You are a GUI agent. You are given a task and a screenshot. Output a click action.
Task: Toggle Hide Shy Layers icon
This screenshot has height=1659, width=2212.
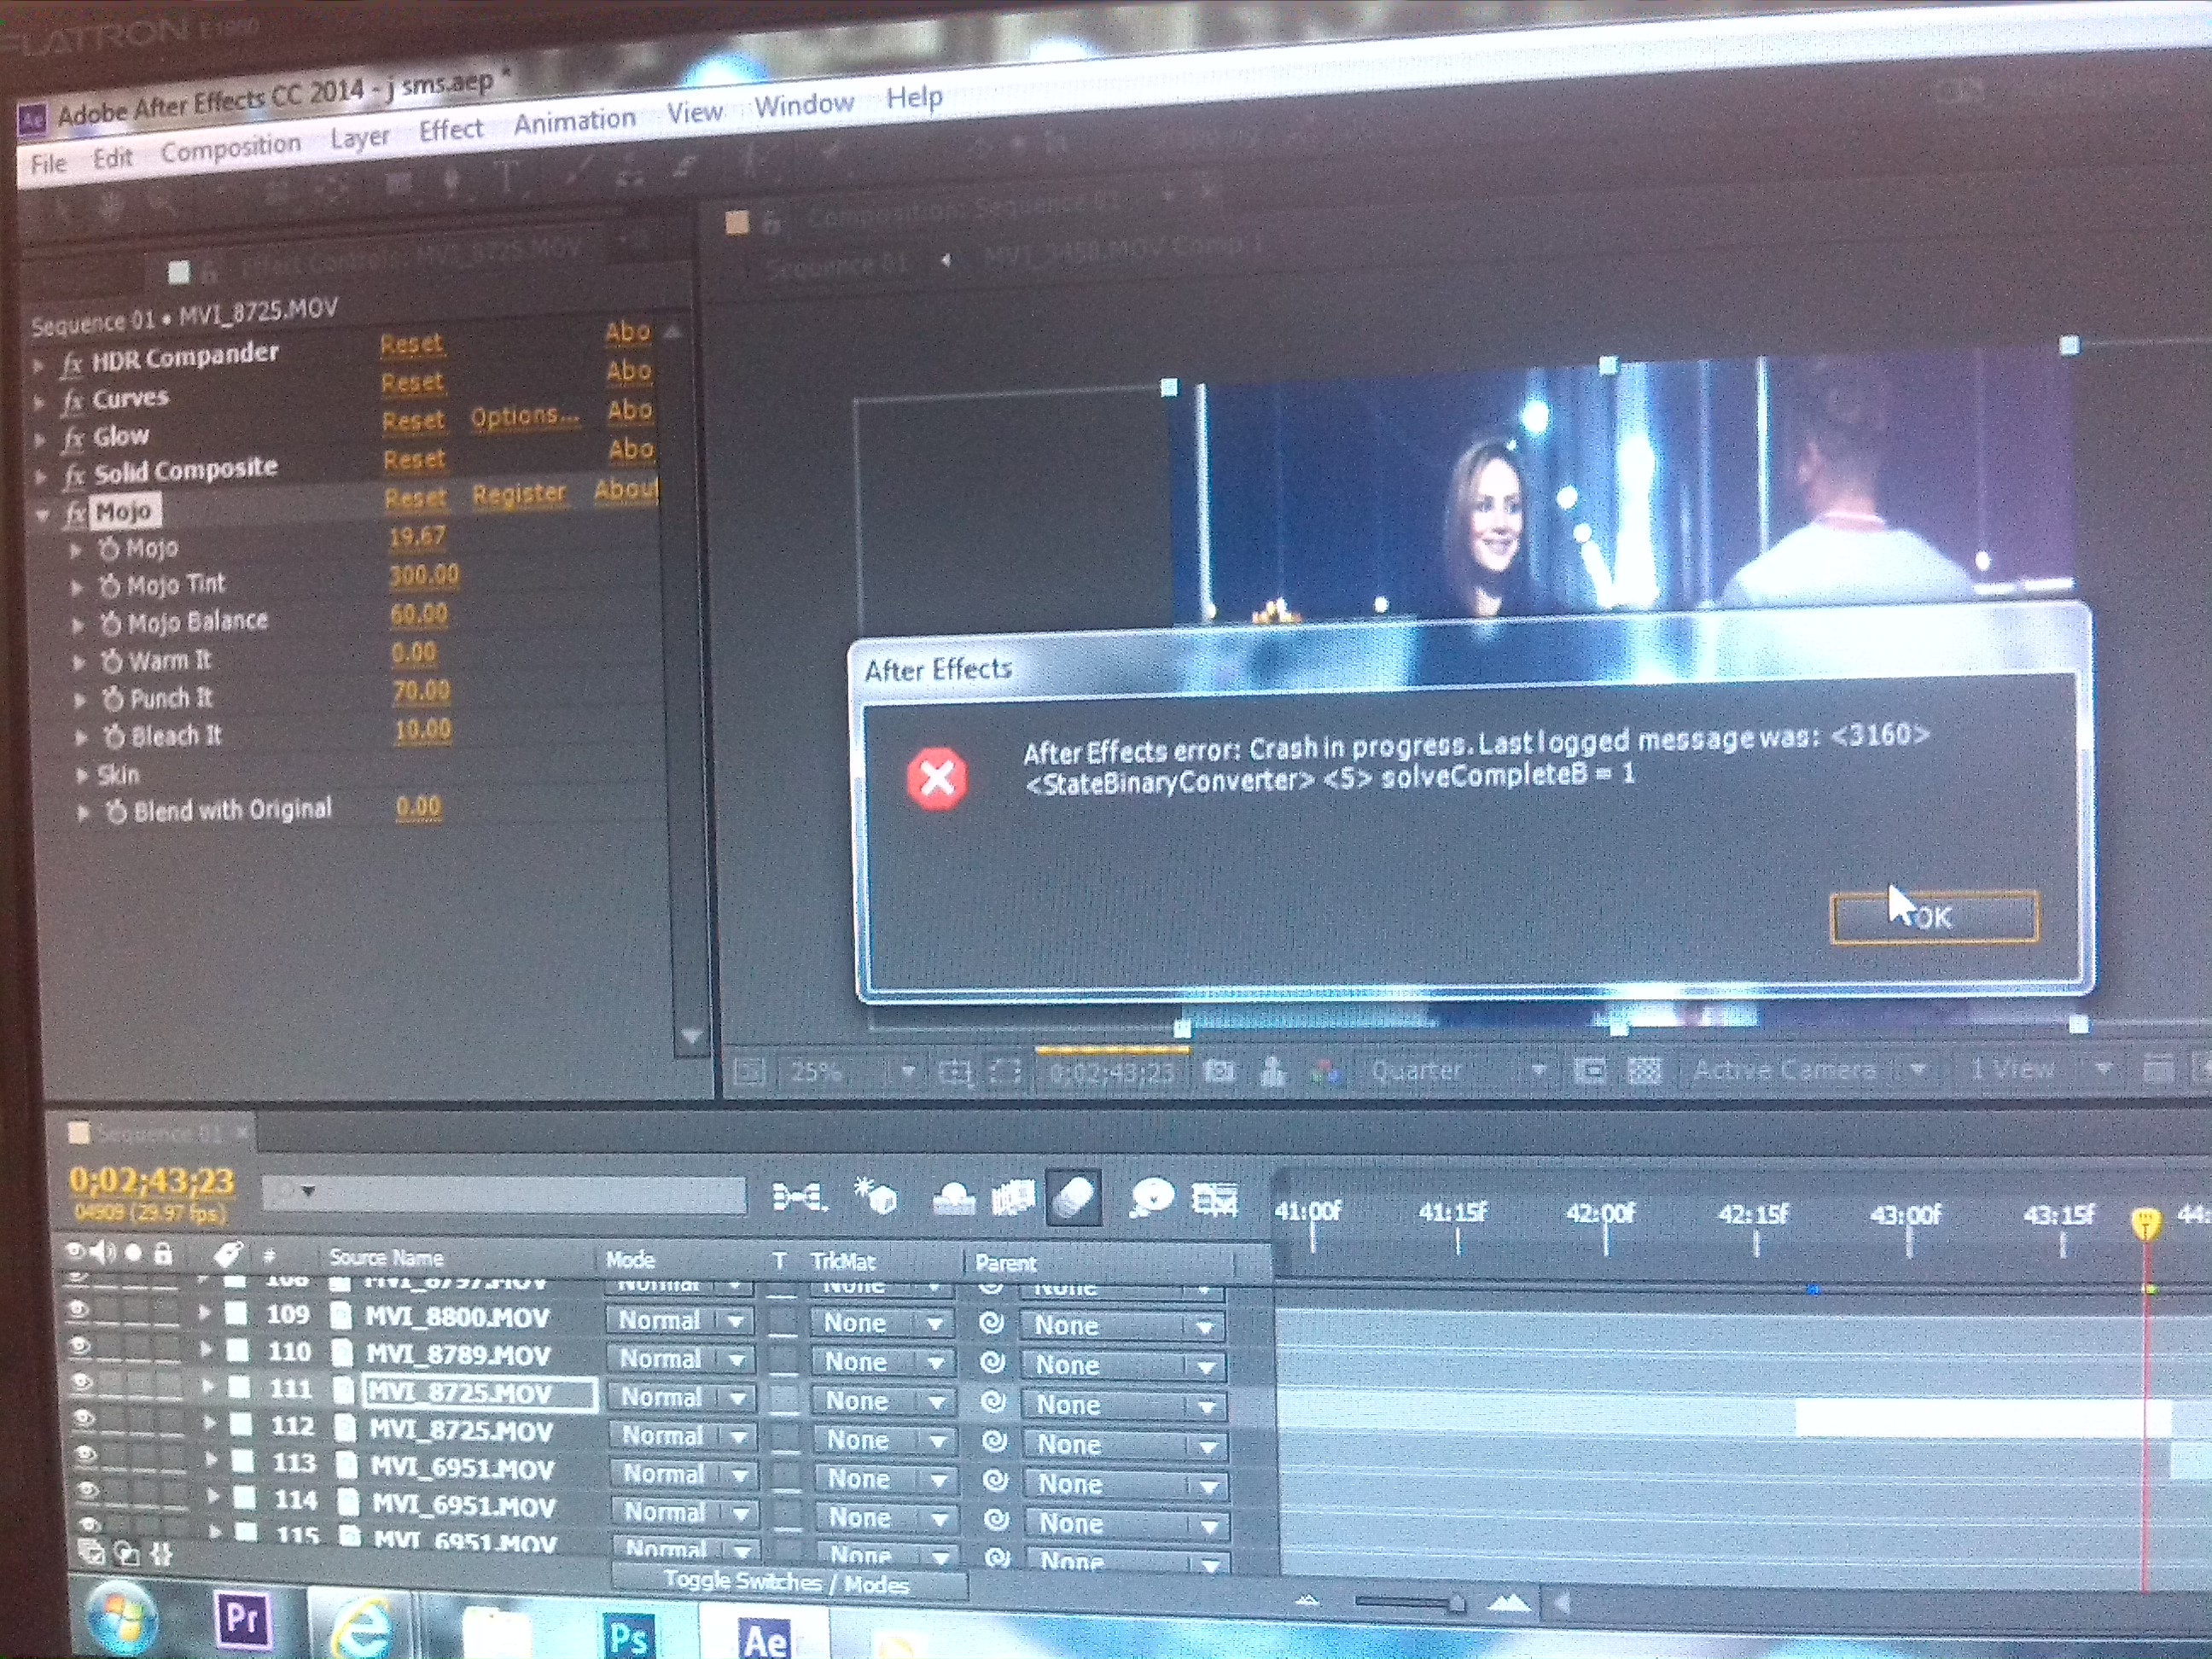pos(952,1197)
